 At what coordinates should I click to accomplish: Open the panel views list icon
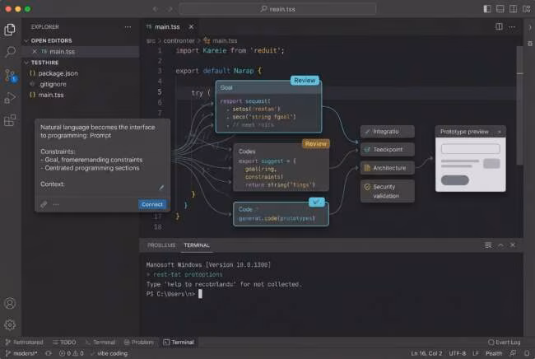(488, 245)
